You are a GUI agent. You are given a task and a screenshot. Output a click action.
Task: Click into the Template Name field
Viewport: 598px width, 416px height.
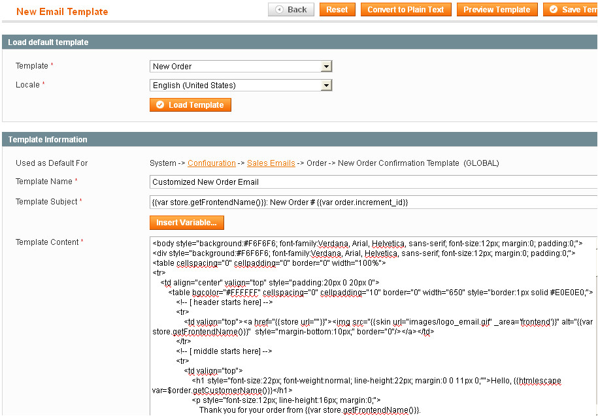pyautogui.click(x=374, y=182)
